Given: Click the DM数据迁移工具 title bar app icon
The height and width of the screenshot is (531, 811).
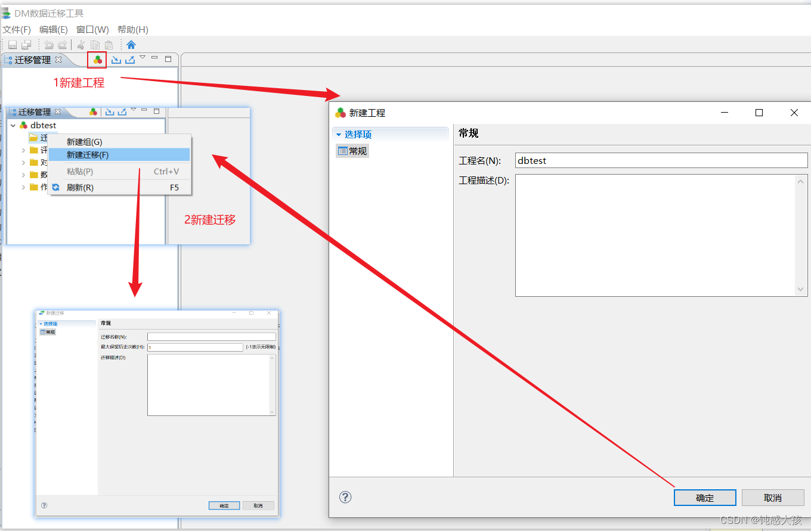Looking at the screenshot, I should (x=6, y=13).
